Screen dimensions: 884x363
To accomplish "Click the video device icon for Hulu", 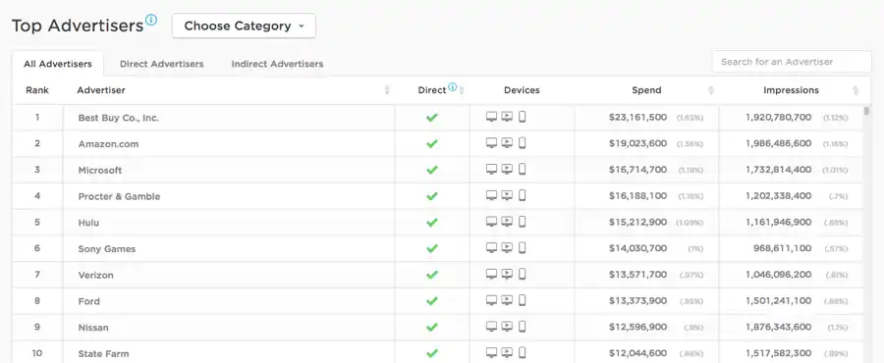I will [x=507, y=222].
